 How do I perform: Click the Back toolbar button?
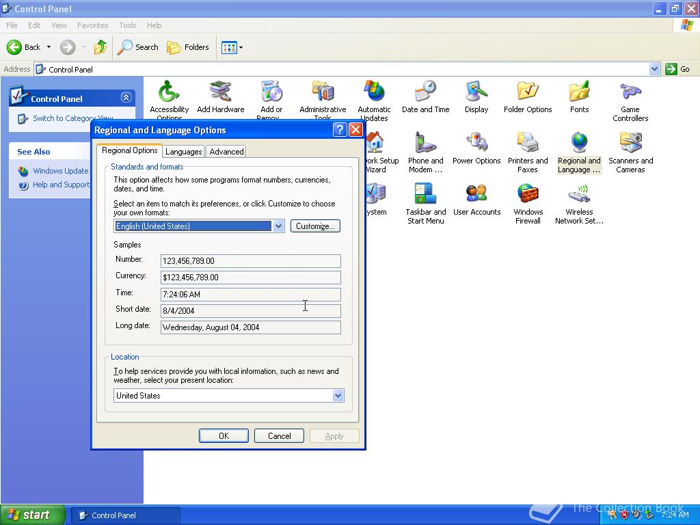pos(24,47)
